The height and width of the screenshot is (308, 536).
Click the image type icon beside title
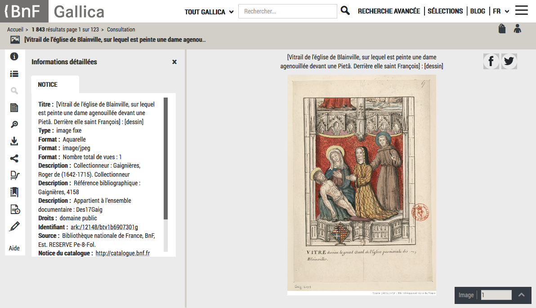[x=15, y=40]
